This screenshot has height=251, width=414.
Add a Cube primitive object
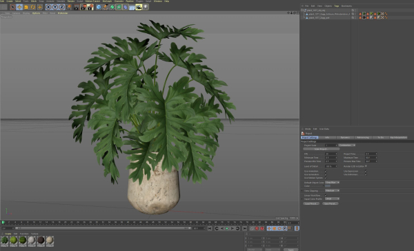point(99,7)
